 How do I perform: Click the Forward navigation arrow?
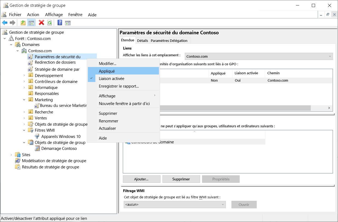coord(12,23)
